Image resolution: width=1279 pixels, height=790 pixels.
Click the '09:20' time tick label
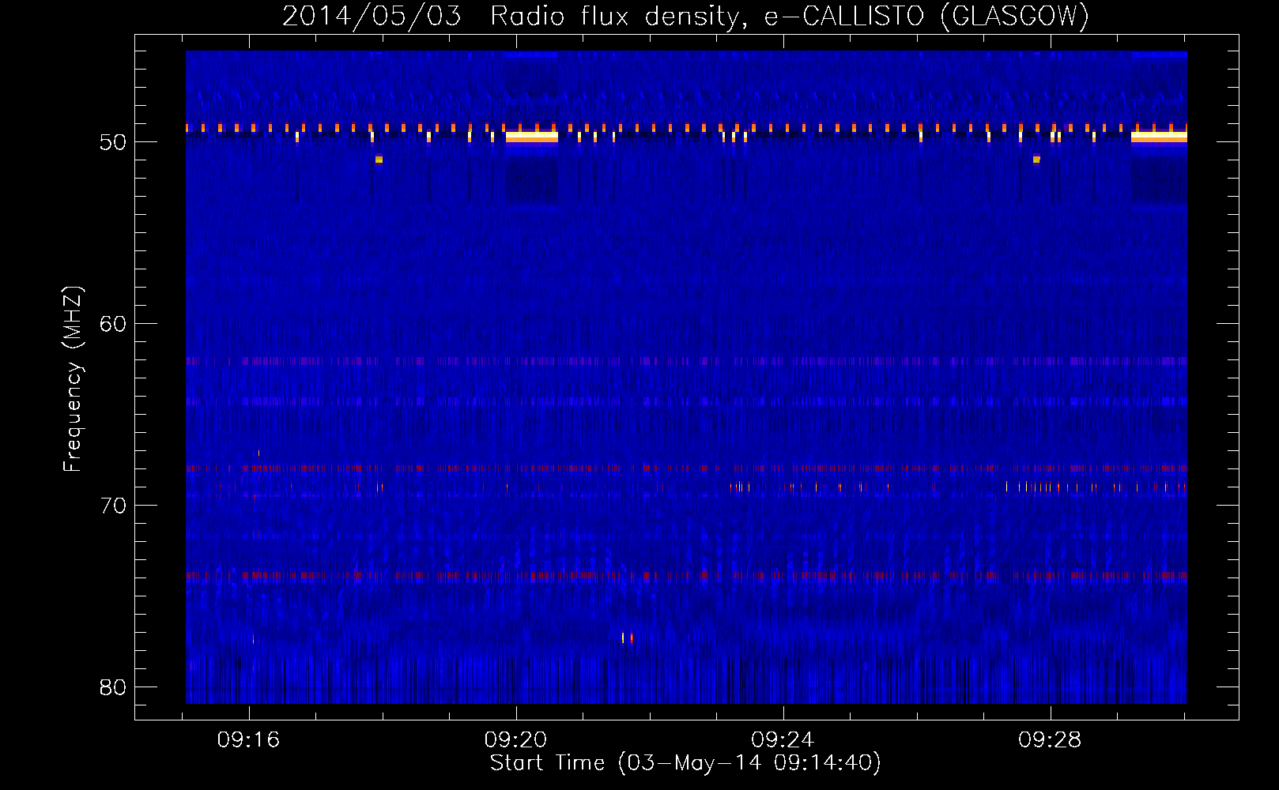(516, 740)
